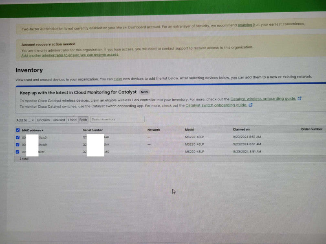Open Catalyst wireless onboarding guide link
326x244 pixels.
coord(263,99)
